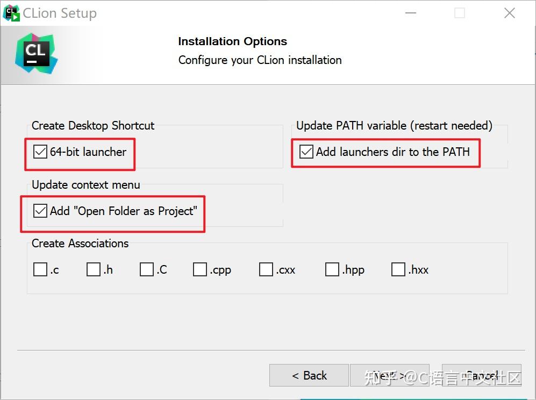Image resolution: width=536 pixels, height=400 pixels.
Task: Enable the .c file association
Action: click(40, 269)
